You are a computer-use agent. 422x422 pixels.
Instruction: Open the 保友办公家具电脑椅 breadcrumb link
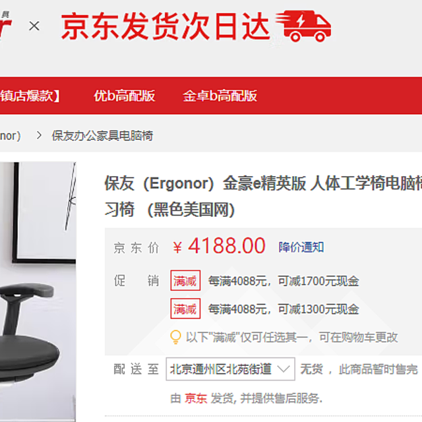click(102, 136)
